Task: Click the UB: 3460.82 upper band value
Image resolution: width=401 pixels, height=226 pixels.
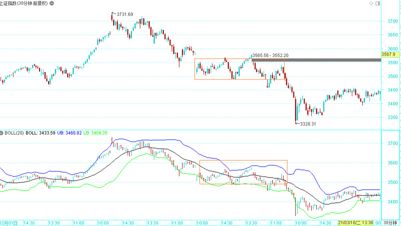Action: click(x=69, y=133)
